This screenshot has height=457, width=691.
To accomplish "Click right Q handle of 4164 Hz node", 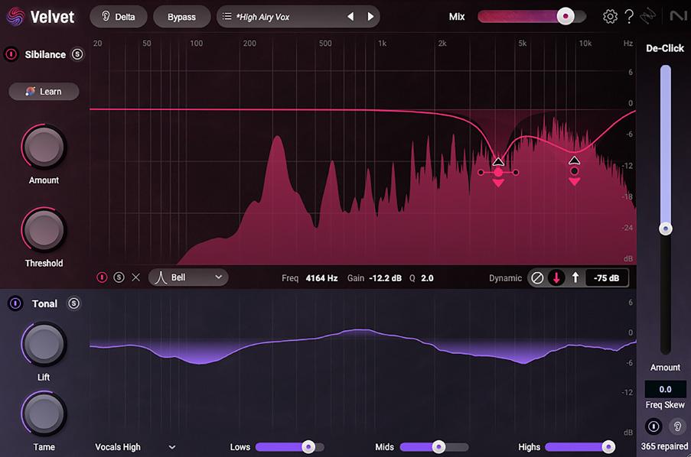I will pos(516,173).
